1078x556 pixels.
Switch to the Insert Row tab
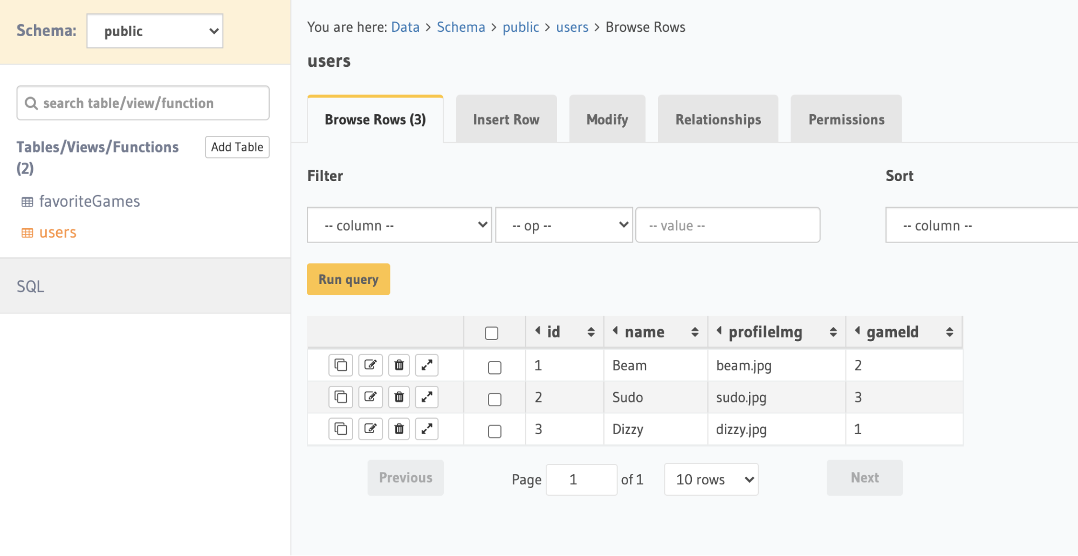coord(506,119)
